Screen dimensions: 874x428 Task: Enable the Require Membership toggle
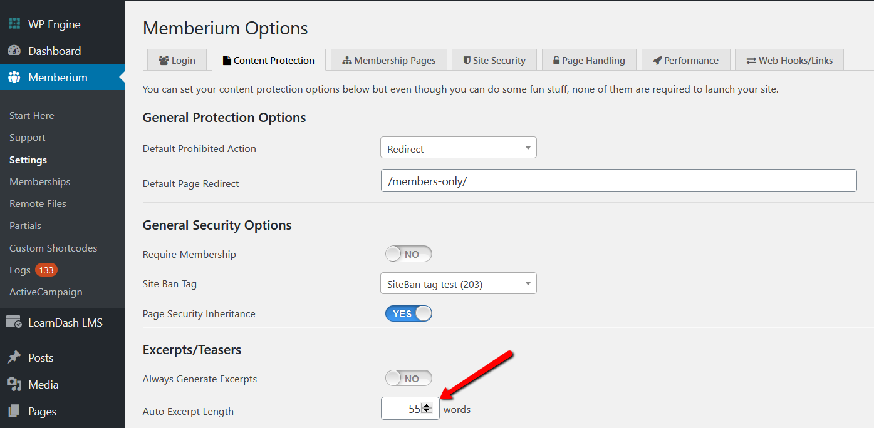pyautogui.click(x=408, y=254)
